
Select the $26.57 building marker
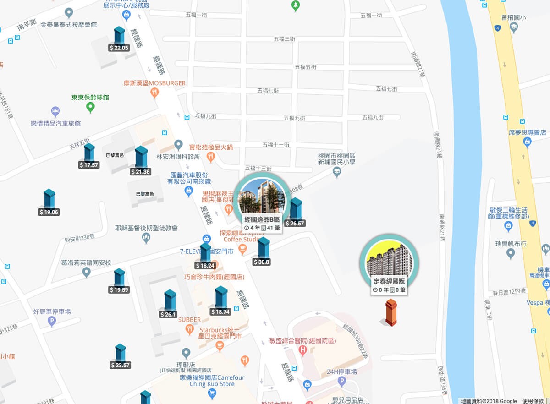click(295, 213)
